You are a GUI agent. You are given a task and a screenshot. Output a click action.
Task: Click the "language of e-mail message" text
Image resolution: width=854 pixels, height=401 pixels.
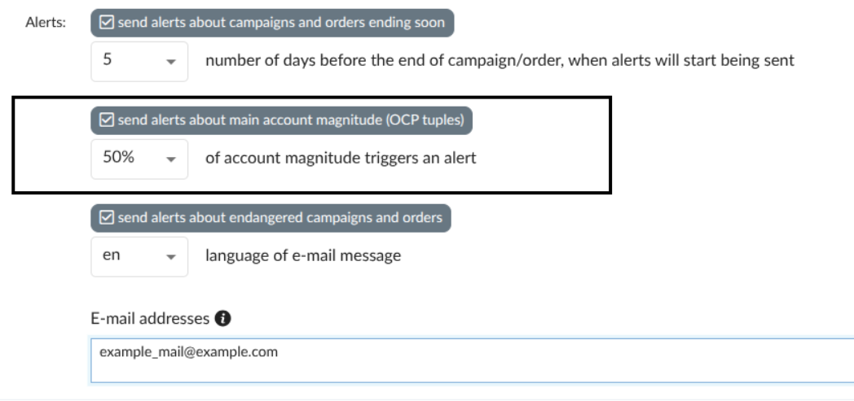[x=303, y=255]
